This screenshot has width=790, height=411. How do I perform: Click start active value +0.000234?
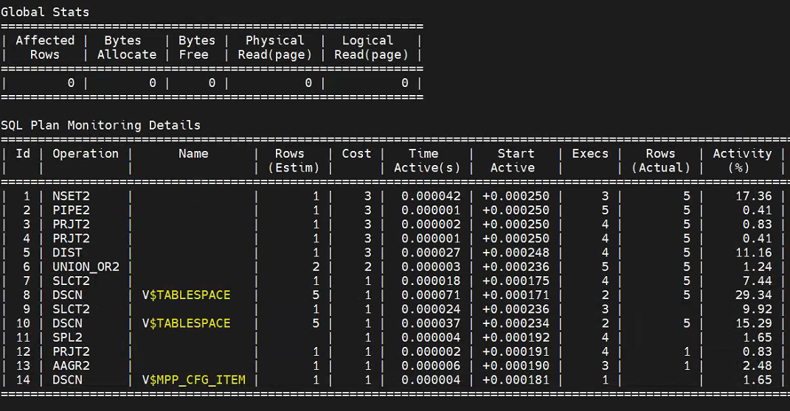tap(516, 323)
